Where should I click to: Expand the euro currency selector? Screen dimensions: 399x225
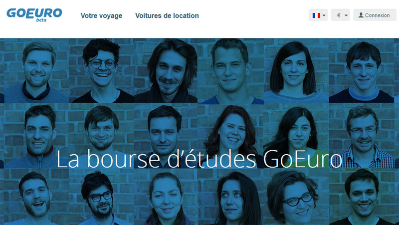[x=341, y=15]
